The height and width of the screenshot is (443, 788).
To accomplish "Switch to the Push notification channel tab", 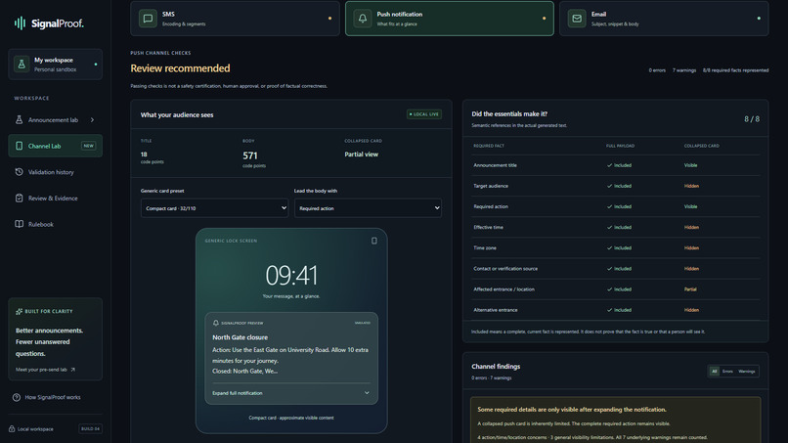I will click(x=450, y=19).
